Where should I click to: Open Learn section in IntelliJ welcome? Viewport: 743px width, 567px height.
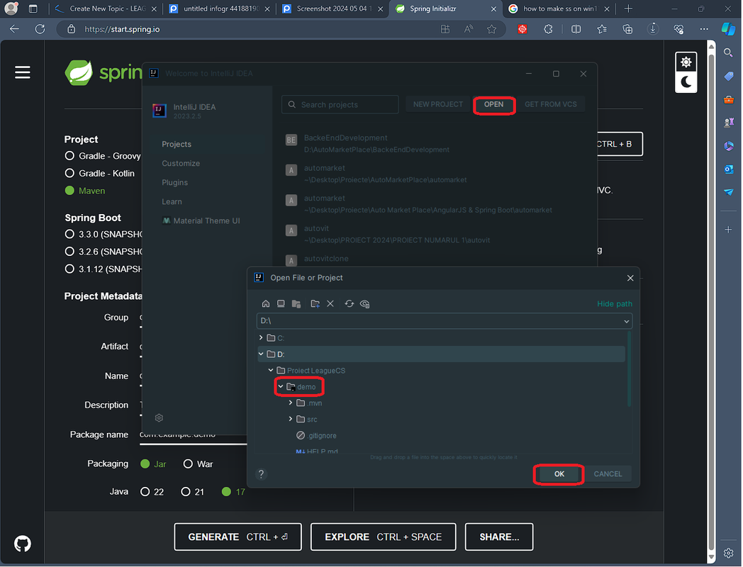[172, 201]
